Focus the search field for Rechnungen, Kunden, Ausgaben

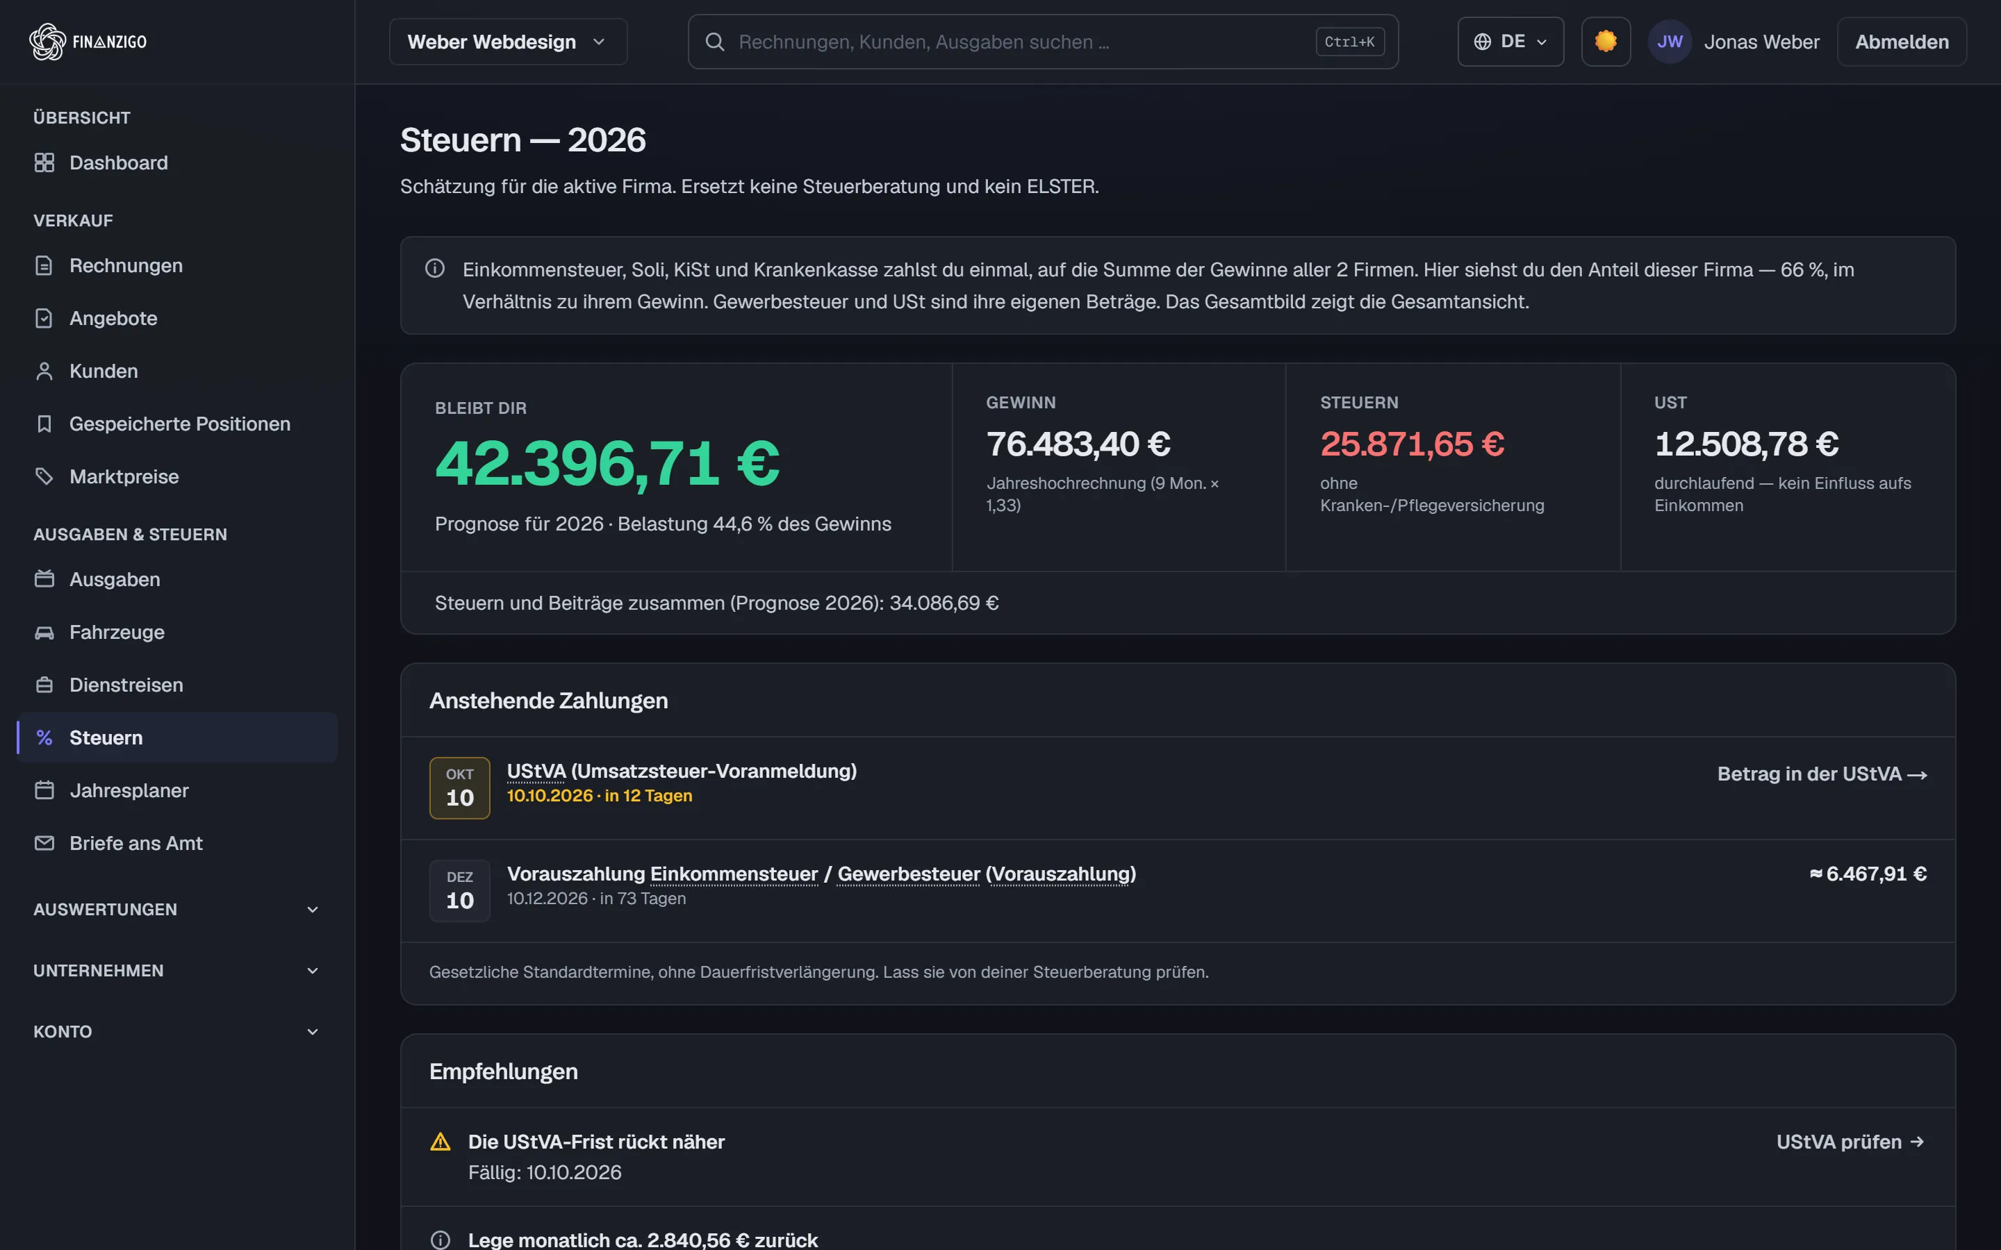(1043, 42)
